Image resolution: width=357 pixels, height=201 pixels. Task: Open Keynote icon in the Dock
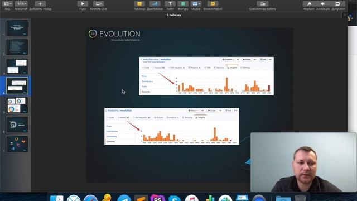[242, 198]
